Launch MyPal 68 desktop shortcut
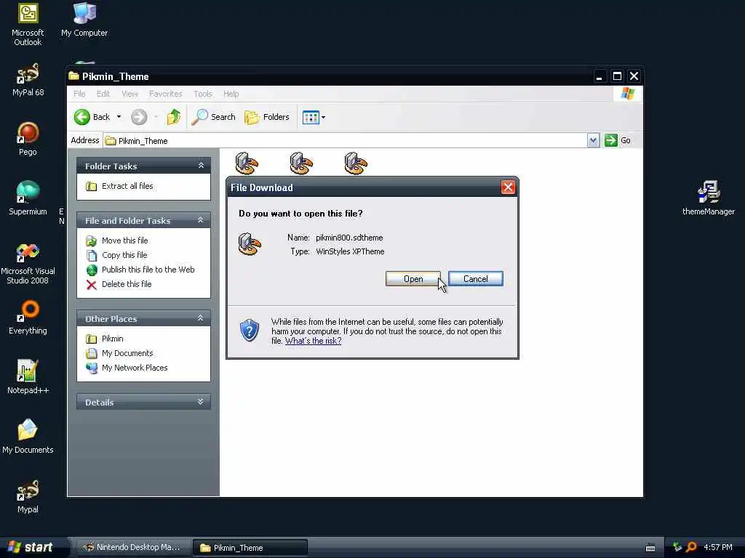The image size is (745, 558). click(x=28, y=80)
